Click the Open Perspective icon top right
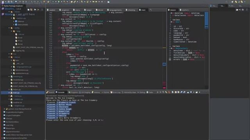Image resolution: width=250 pixels, height=140 pixels. [x=232, y=2]
